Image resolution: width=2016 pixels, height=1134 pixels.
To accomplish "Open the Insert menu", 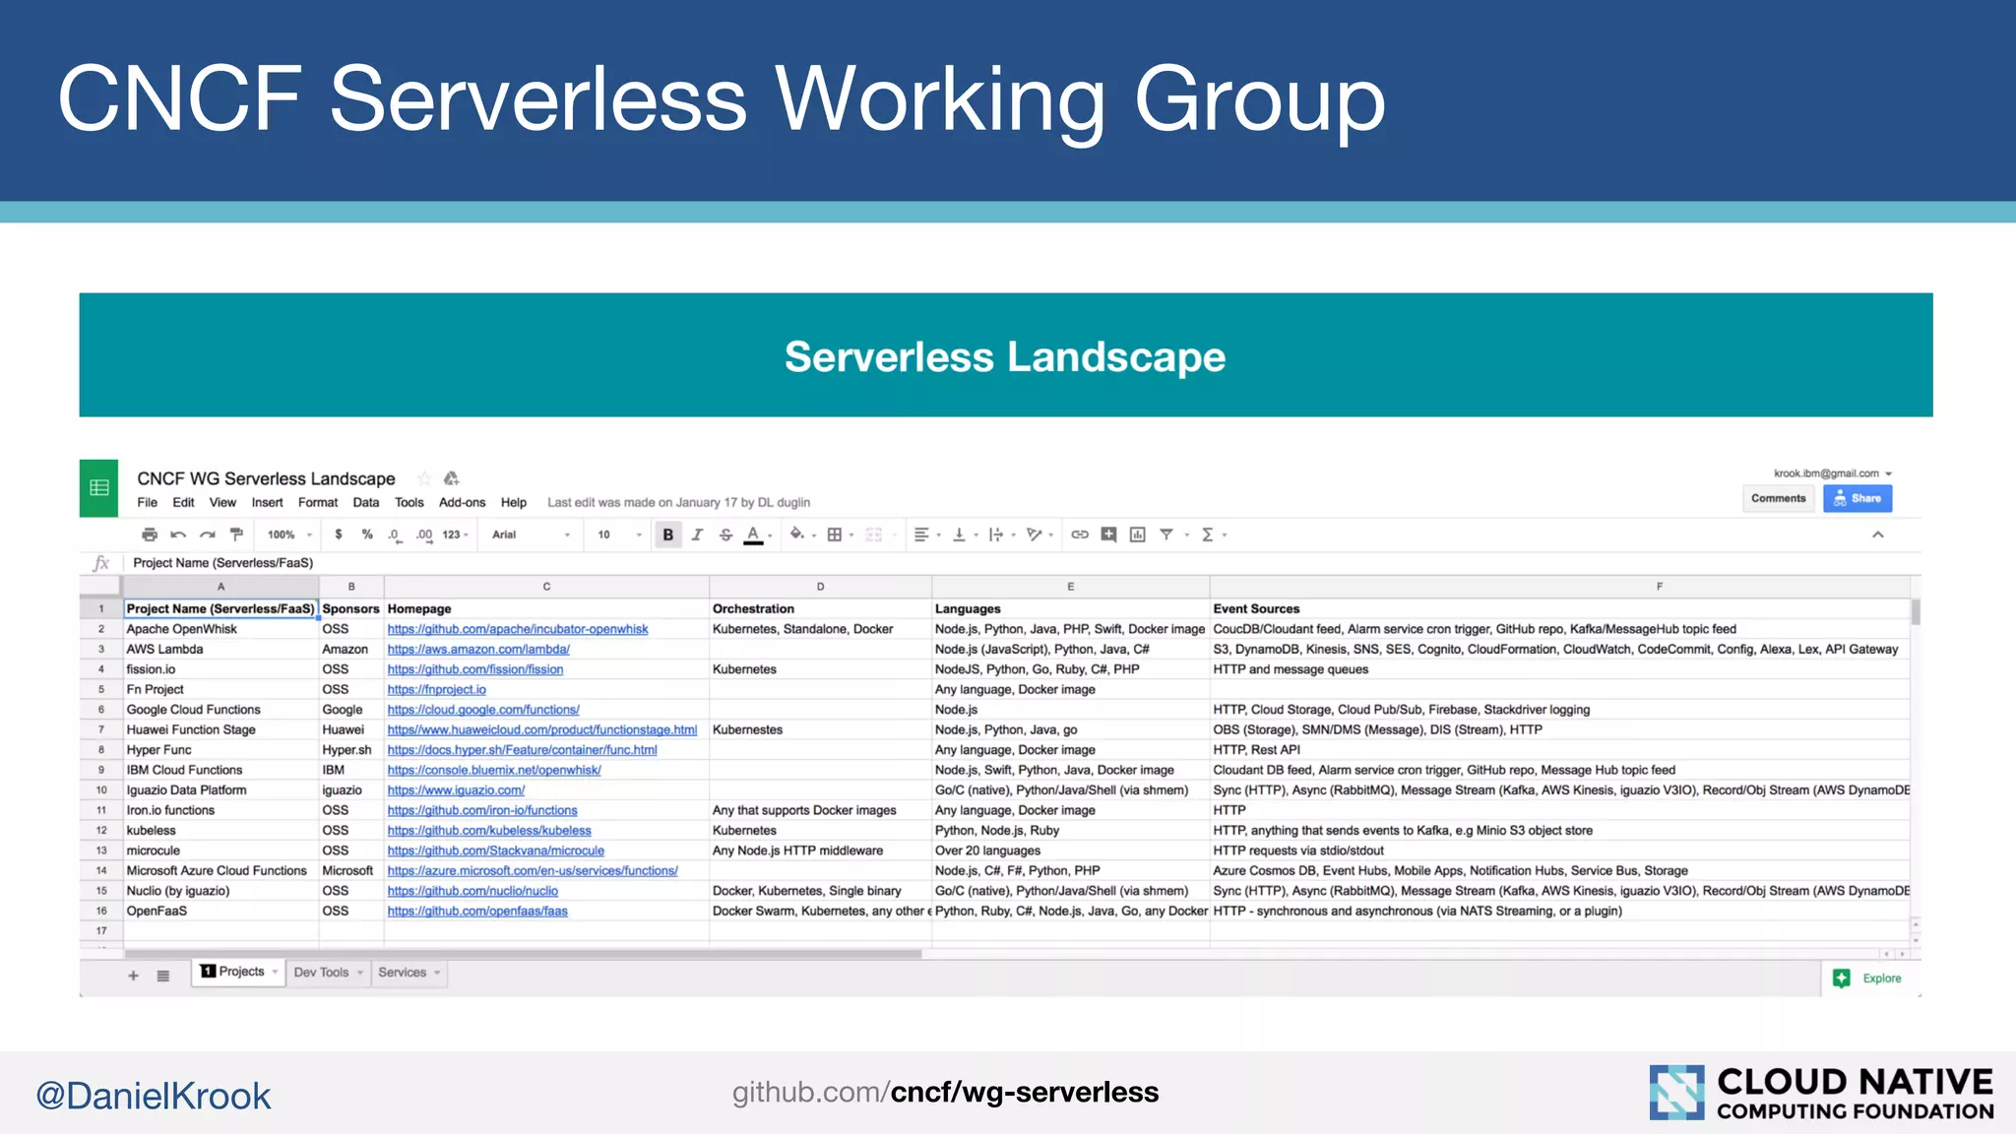I will [x=267, y=502].
